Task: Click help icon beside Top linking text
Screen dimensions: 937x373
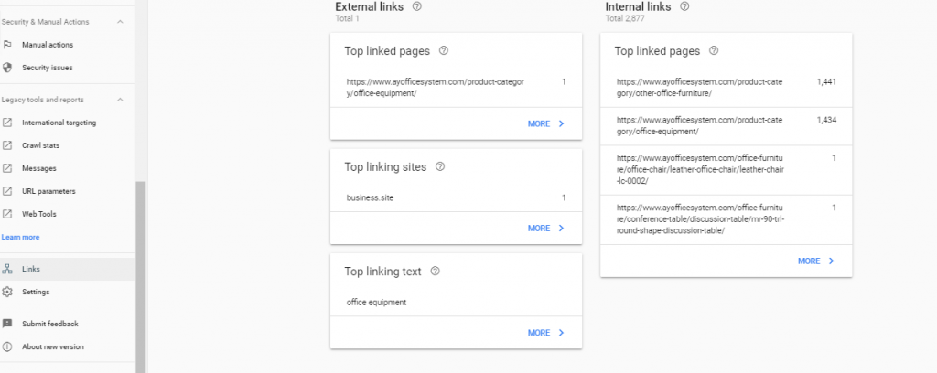Action: point(435,272)
